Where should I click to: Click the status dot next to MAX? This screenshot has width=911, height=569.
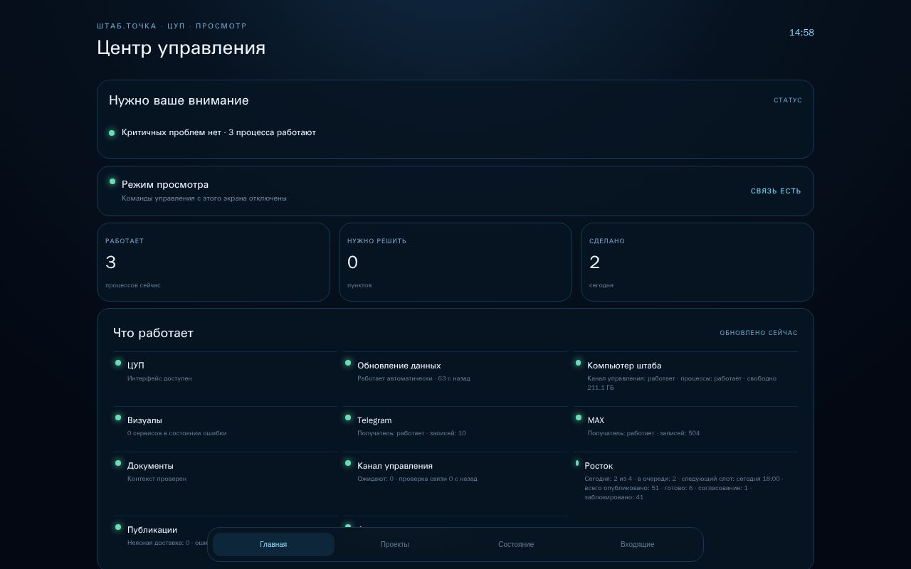[578, 418]
